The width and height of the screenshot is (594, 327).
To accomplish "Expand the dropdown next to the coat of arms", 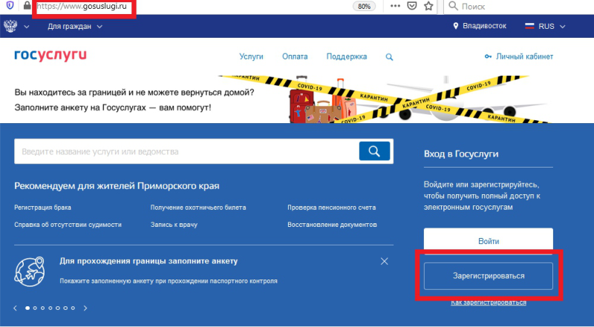I will coord(26,27).
